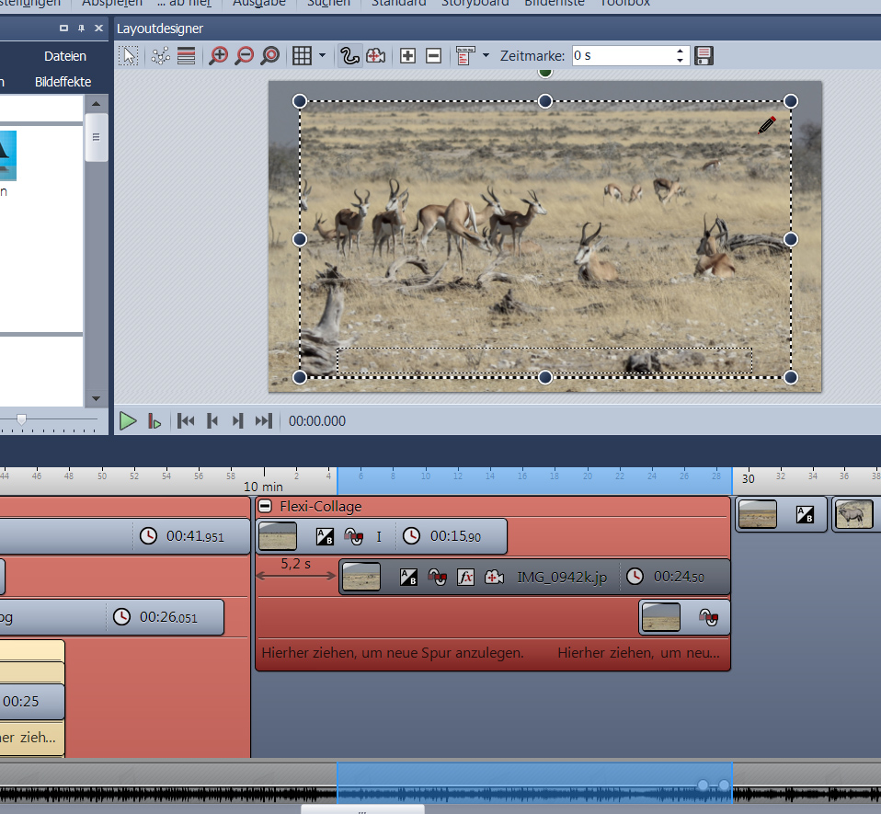Open the Storyboard menu tab
This screenshot has width=881, height=814.
coord(475,3)
